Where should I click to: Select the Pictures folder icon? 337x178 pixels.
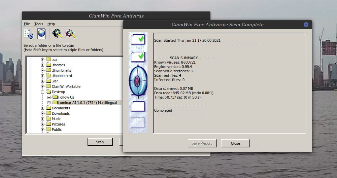(x=48, y=124)
